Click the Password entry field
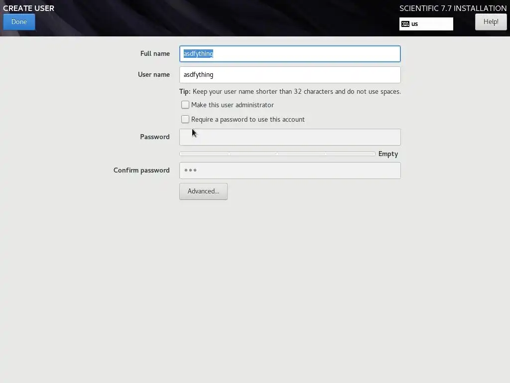The image size is (510, 383). pos(290,137)
